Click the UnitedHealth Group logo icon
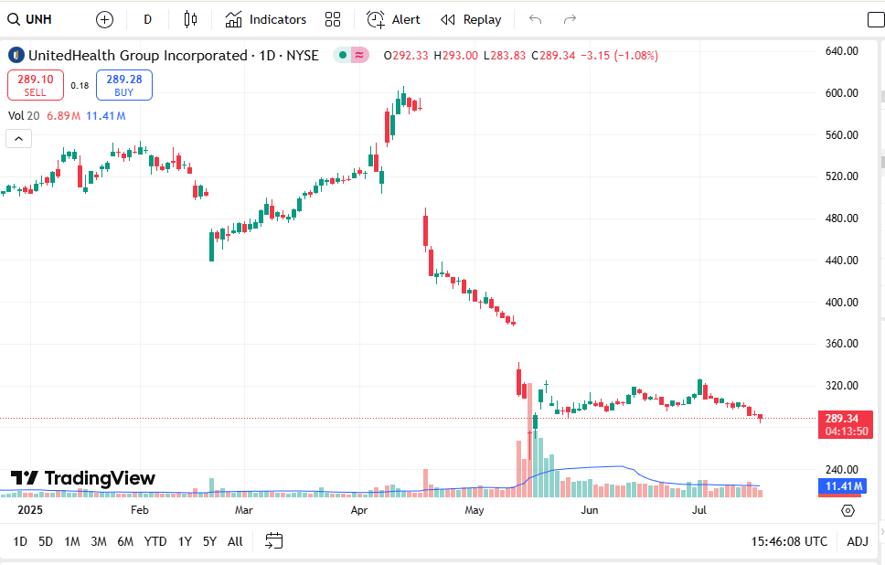The image size is (885, 565). pos(16,56)
